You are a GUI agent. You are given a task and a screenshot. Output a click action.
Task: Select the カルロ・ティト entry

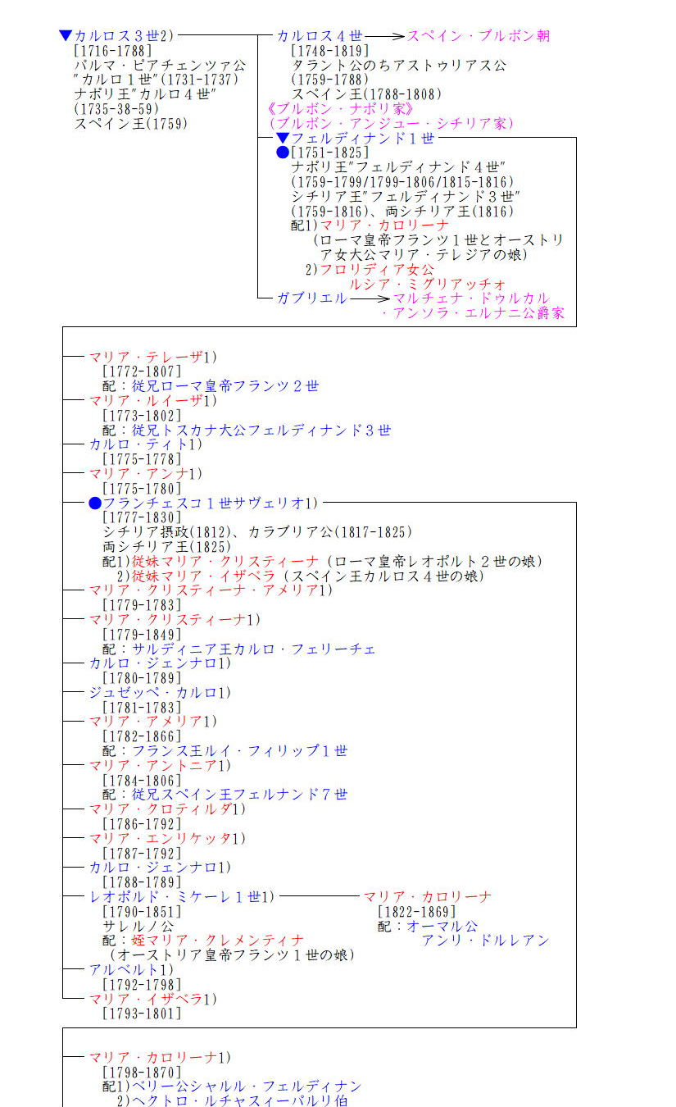(x=138, y=444)
